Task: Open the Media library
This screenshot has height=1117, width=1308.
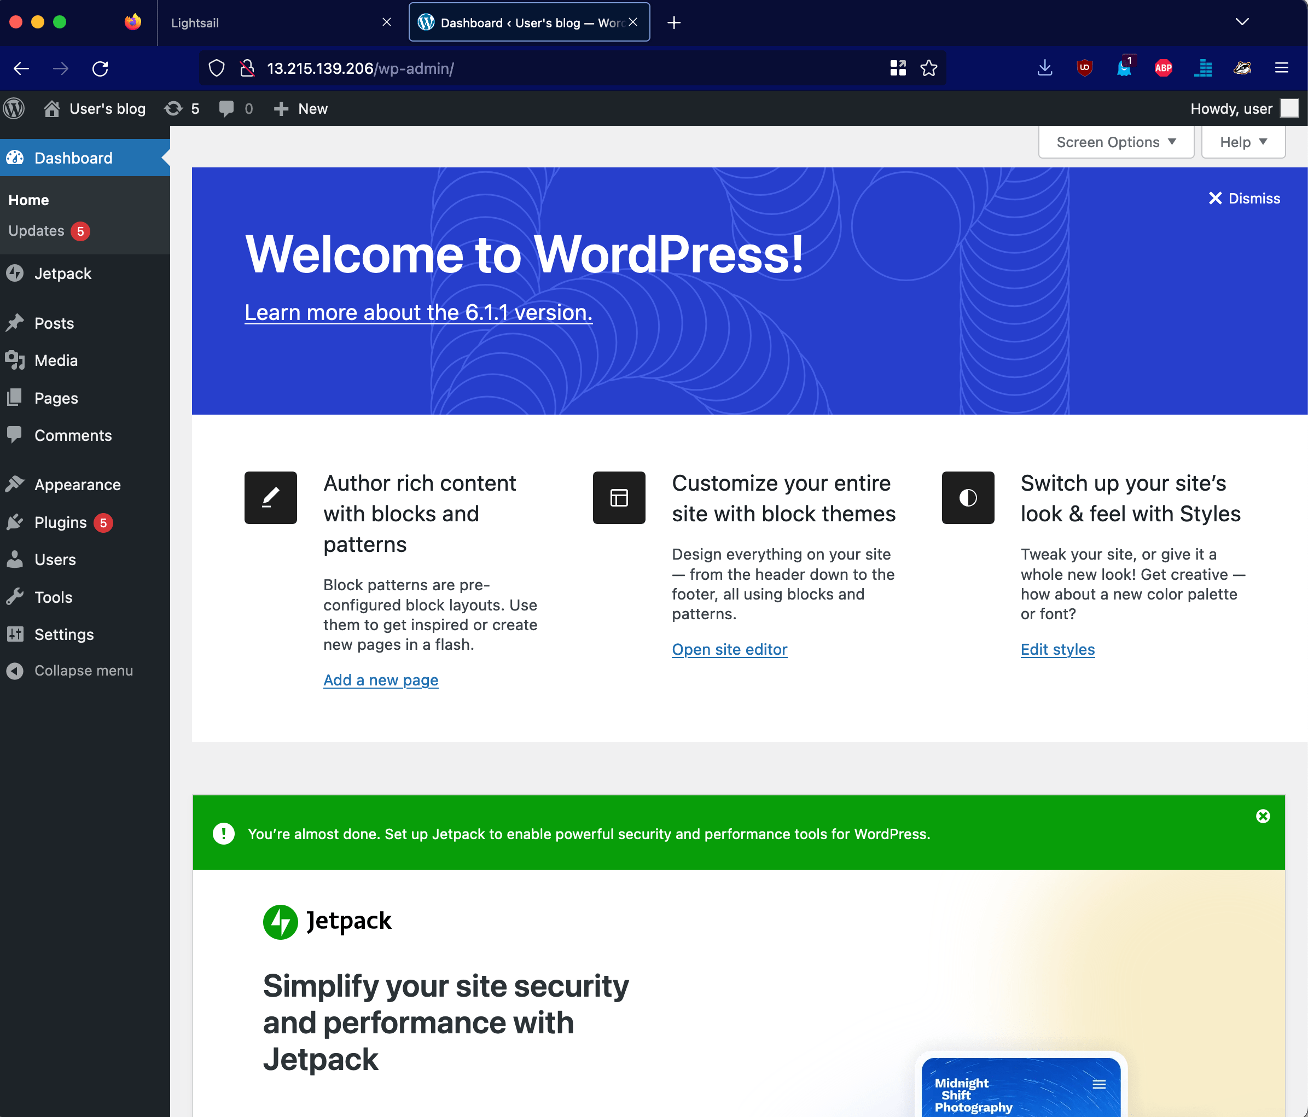Action: pos(56,360)
